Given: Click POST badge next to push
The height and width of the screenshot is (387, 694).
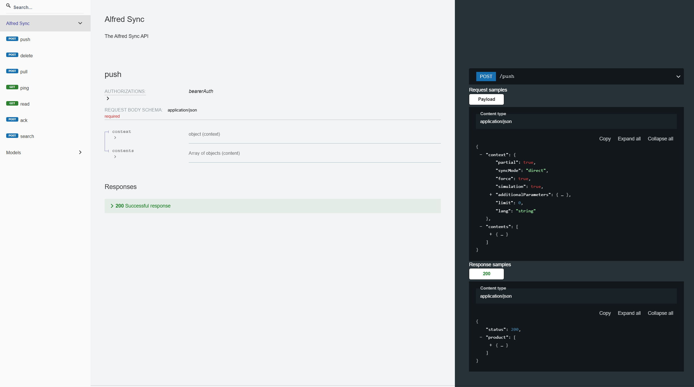Looking at the screenshot, I should tap(12, 39).
